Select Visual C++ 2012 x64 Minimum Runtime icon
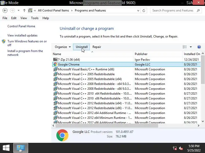This screenshot has width=205, height=153. tap(55, 118)
